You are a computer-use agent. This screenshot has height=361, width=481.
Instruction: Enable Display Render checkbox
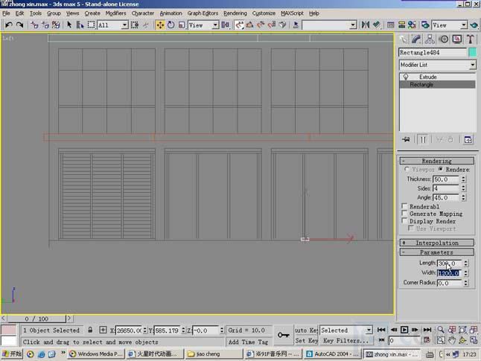(404, 221)
